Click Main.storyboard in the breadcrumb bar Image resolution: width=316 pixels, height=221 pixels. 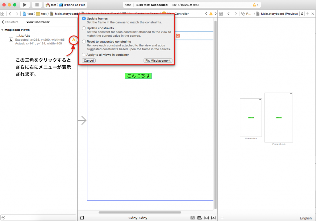(x=66, y=14)
